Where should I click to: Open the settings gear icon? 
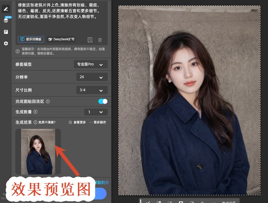(x=6, y=43)
